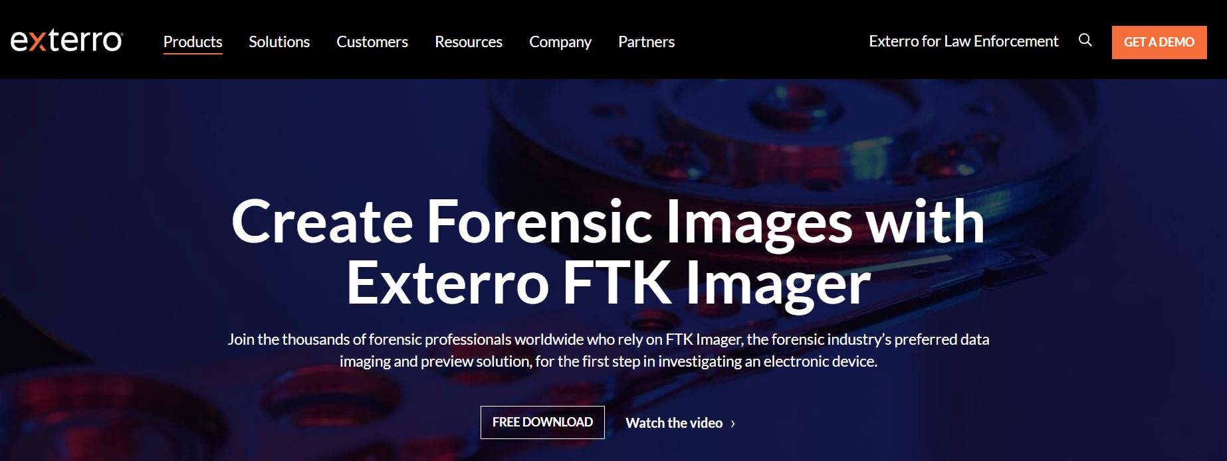Image resolution: width=1227 pixels, height=461 pixels.
Task: Open search with the magnifier icon
Action: tap(1085, 41)
